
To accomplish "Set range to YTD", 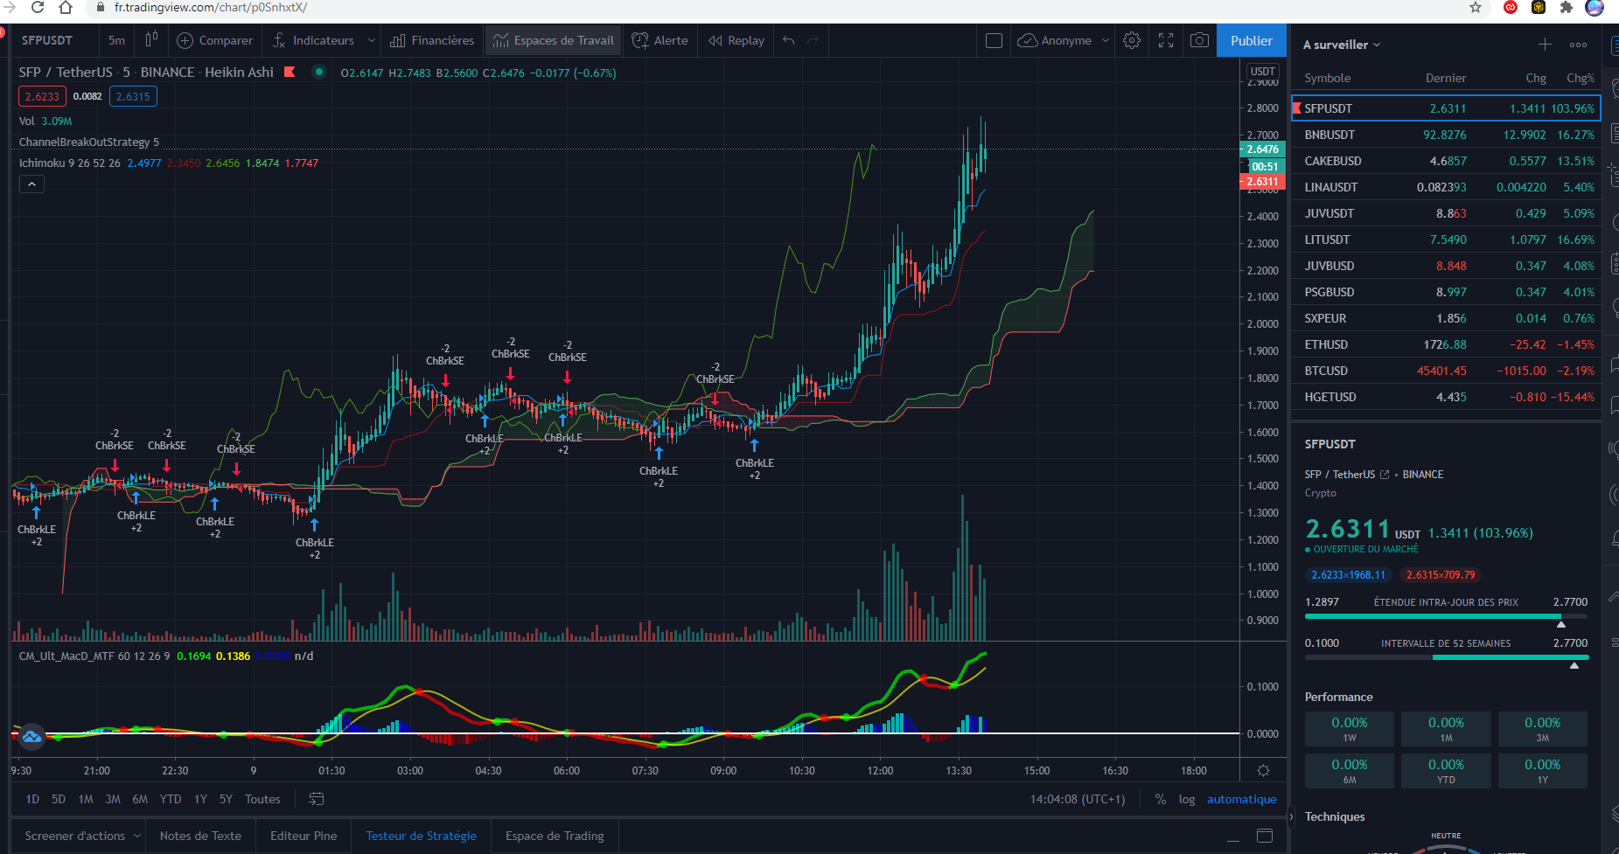I will 171,799.
